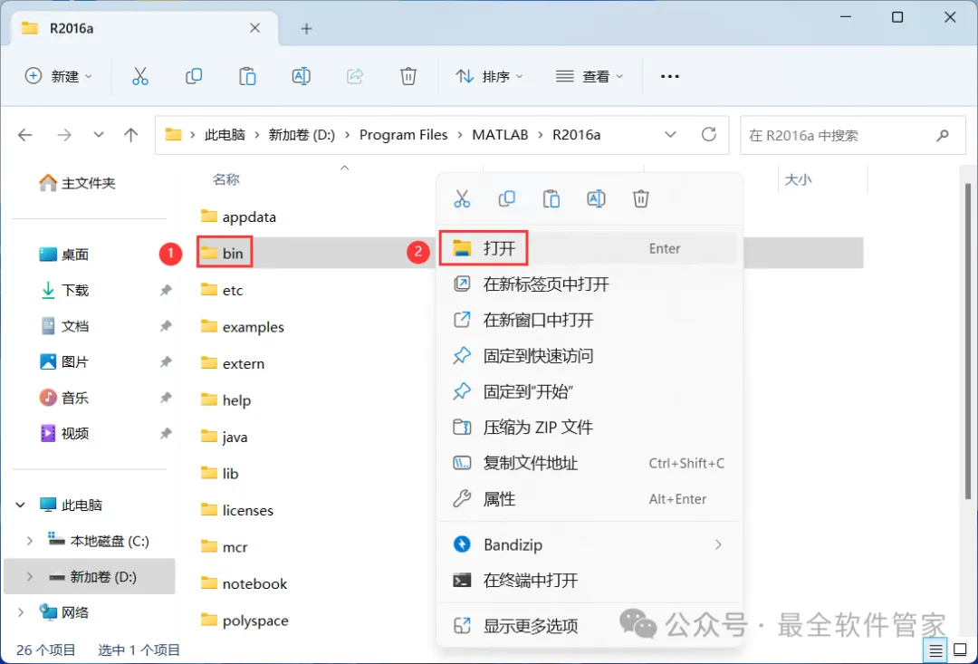Choose 压缩为 ZIP 文件 from the context menu
This screenshot has height=664, width=978.
[589, 428]
